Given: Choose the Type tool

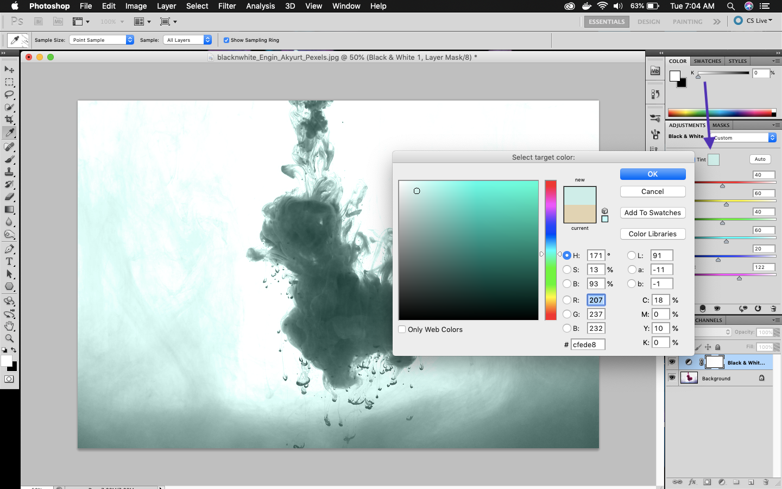Looking at the screenshot, I should pos(9,261).
